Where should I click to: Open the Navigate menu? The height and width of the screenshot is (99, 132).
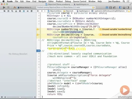[x=42, y=1]
